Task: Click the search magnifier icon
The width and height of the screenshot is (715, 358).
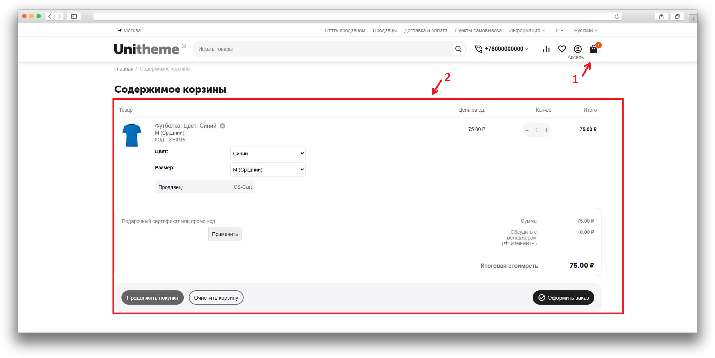Action: pyautogui.click(x=458, y=49)
